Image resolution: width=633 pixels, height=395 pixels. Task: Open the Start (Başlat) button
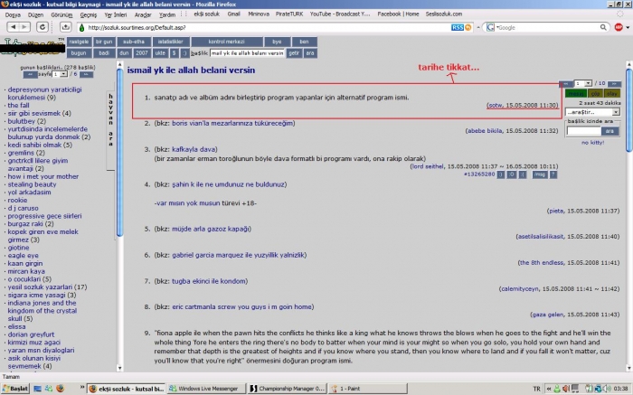15,389
